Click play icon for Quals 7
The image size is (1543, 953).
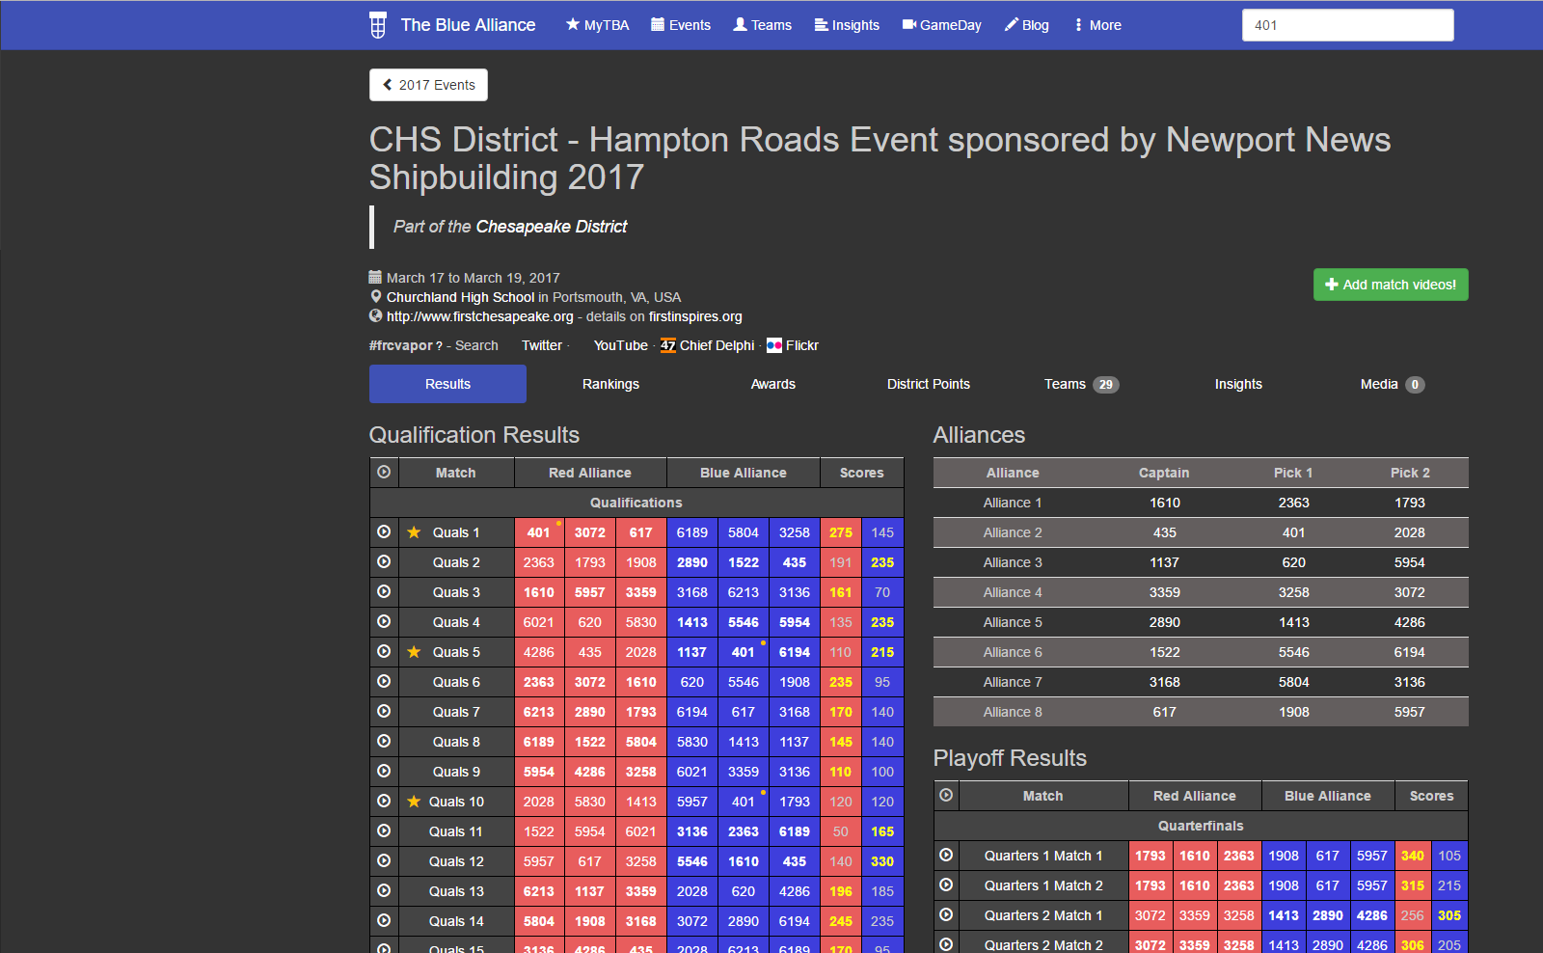[x=384, y=711]
